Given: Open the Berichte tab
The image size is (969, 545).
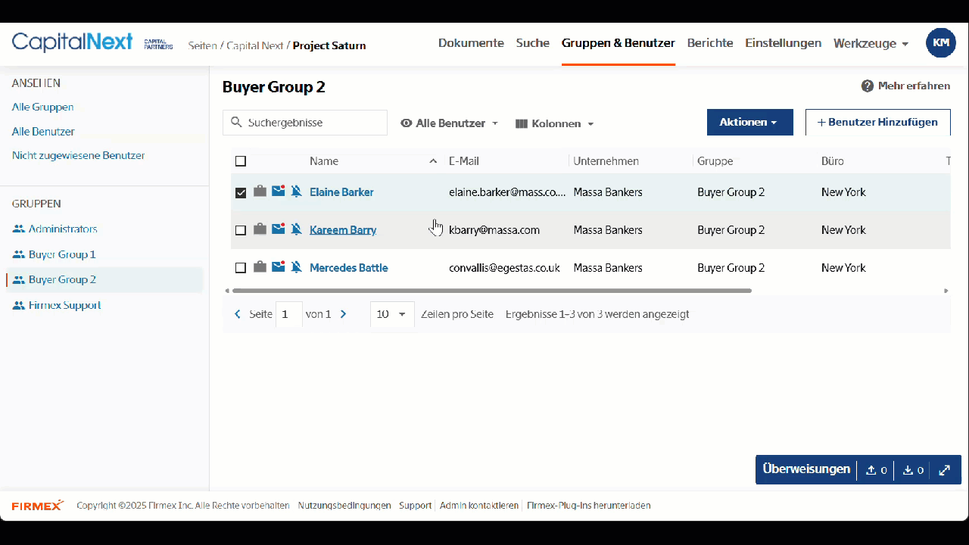Looking at the screenshot, I should 710,43.
